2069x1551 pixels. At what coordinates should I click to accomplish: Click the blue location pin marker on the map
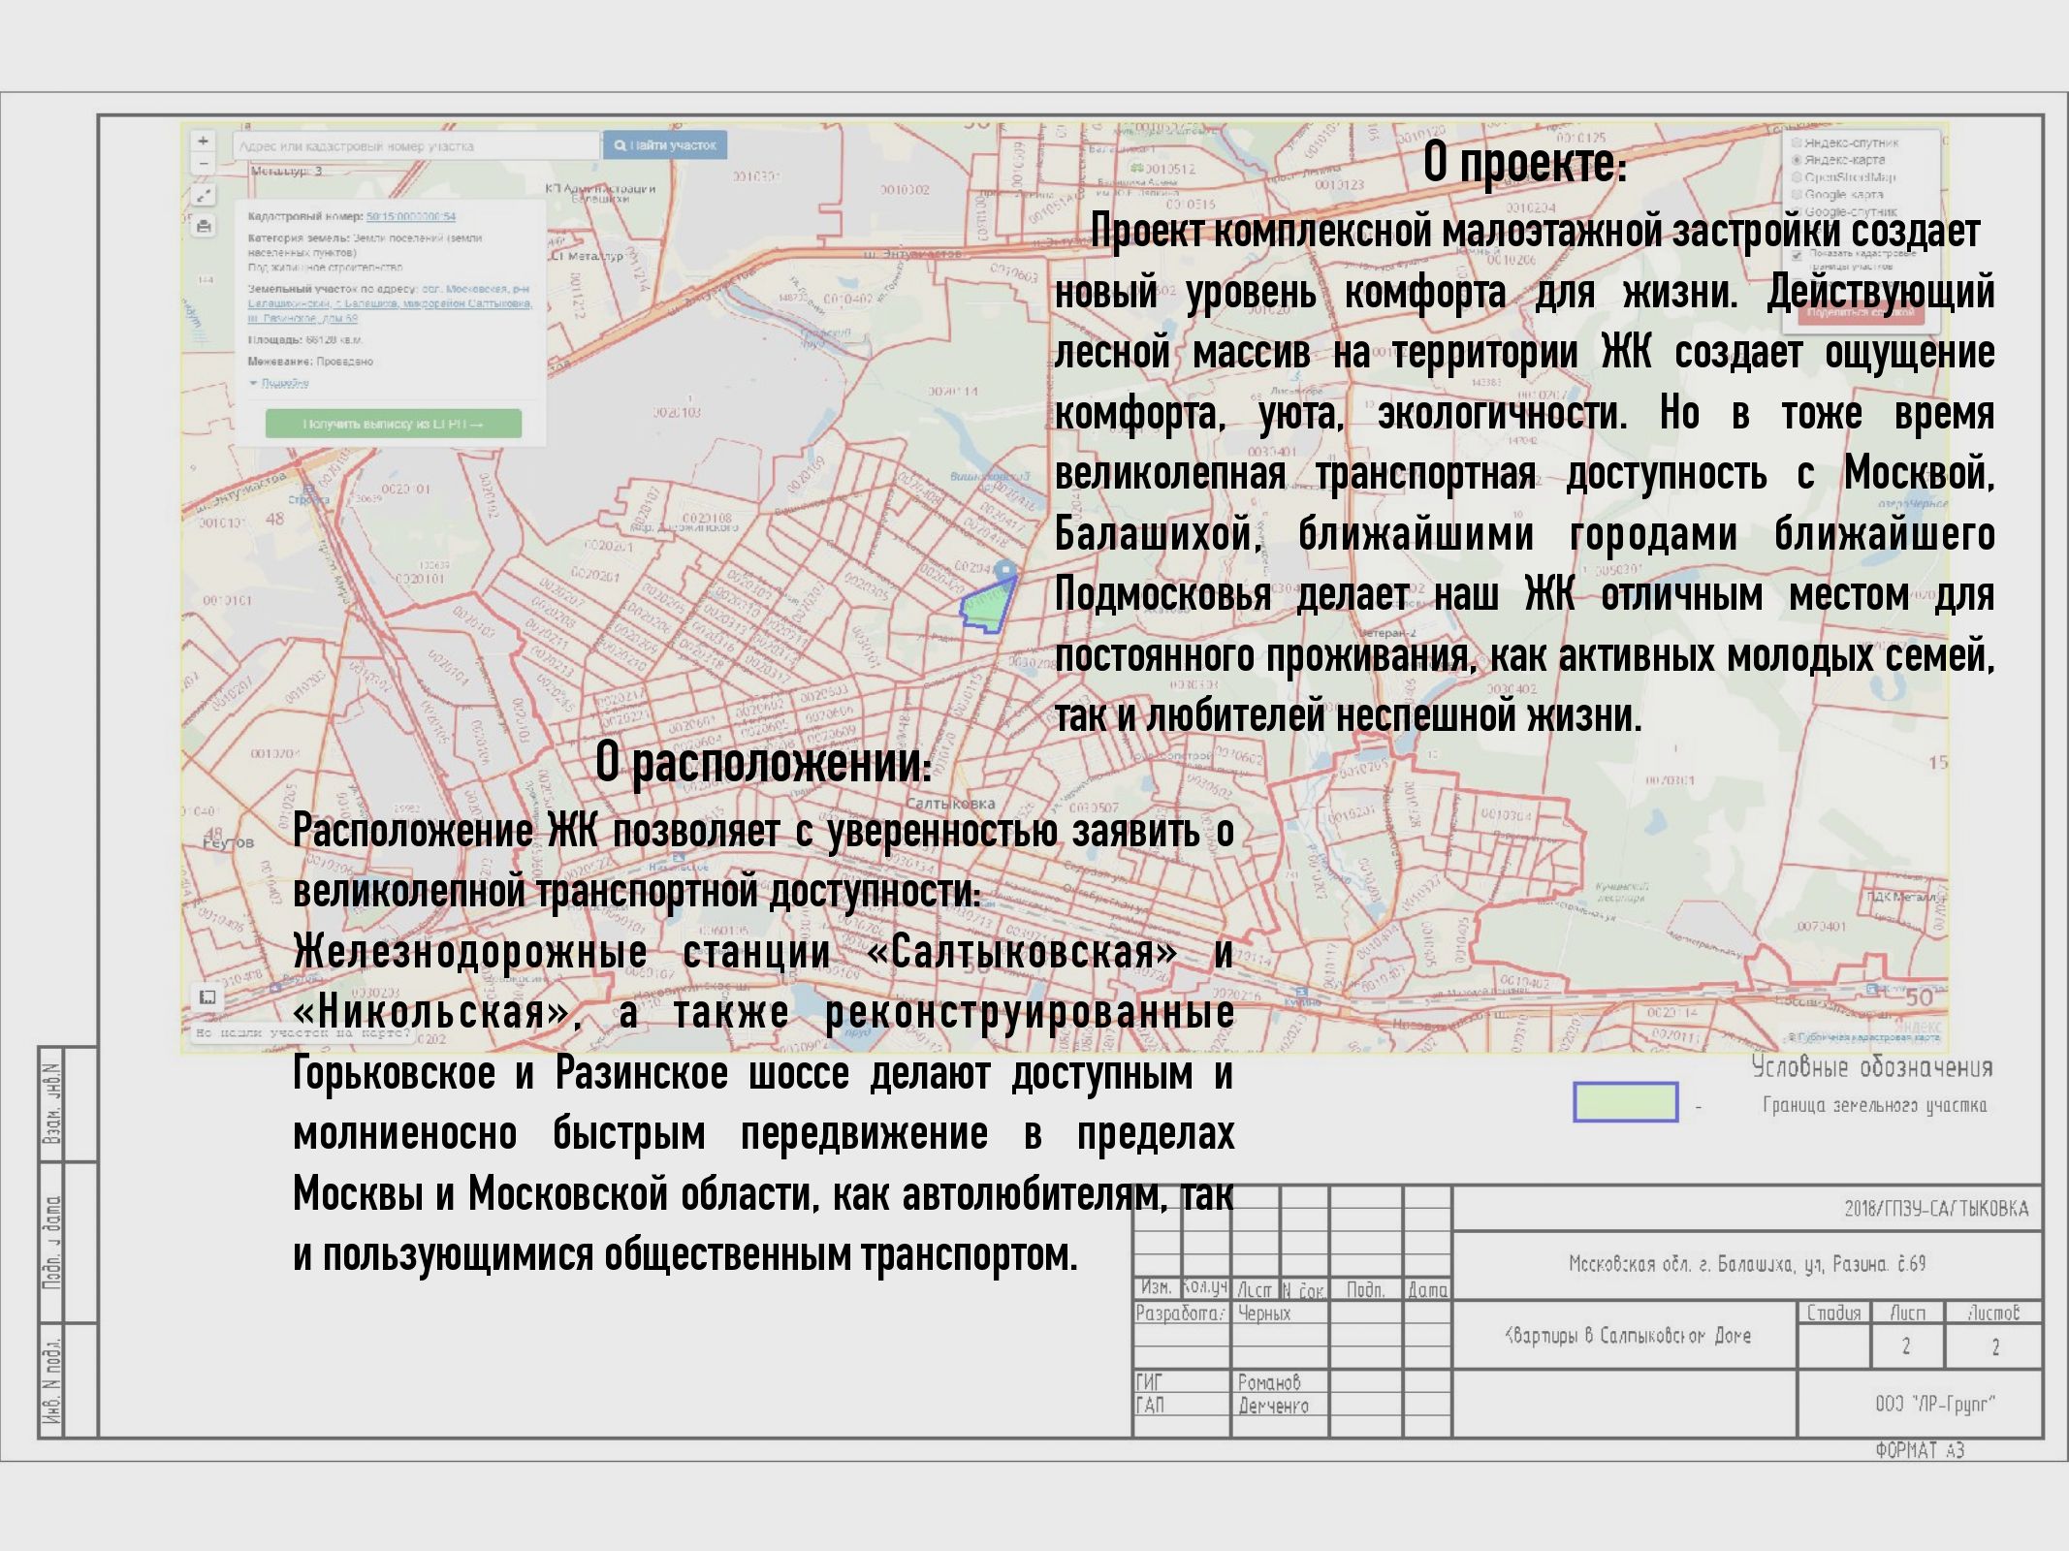1006,570
